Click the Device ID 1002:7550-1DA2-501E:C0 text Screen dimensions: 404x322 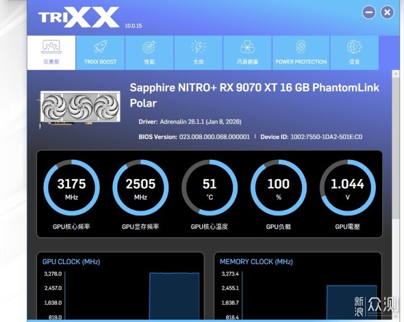pyautogui.click(x=311, y=137)
